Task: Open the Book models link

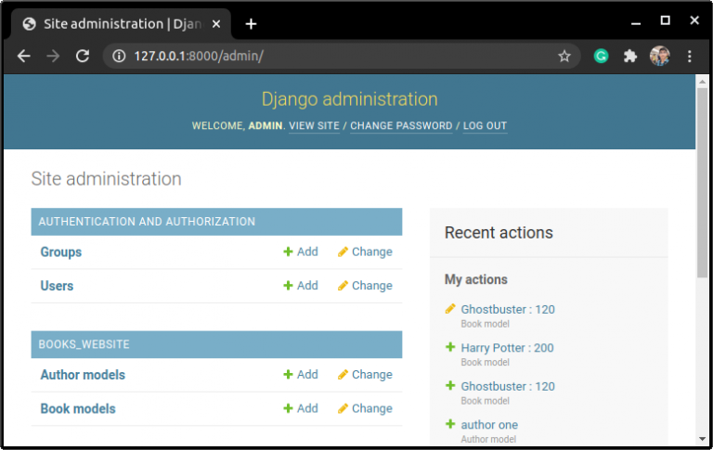Action: coord(78,408)
